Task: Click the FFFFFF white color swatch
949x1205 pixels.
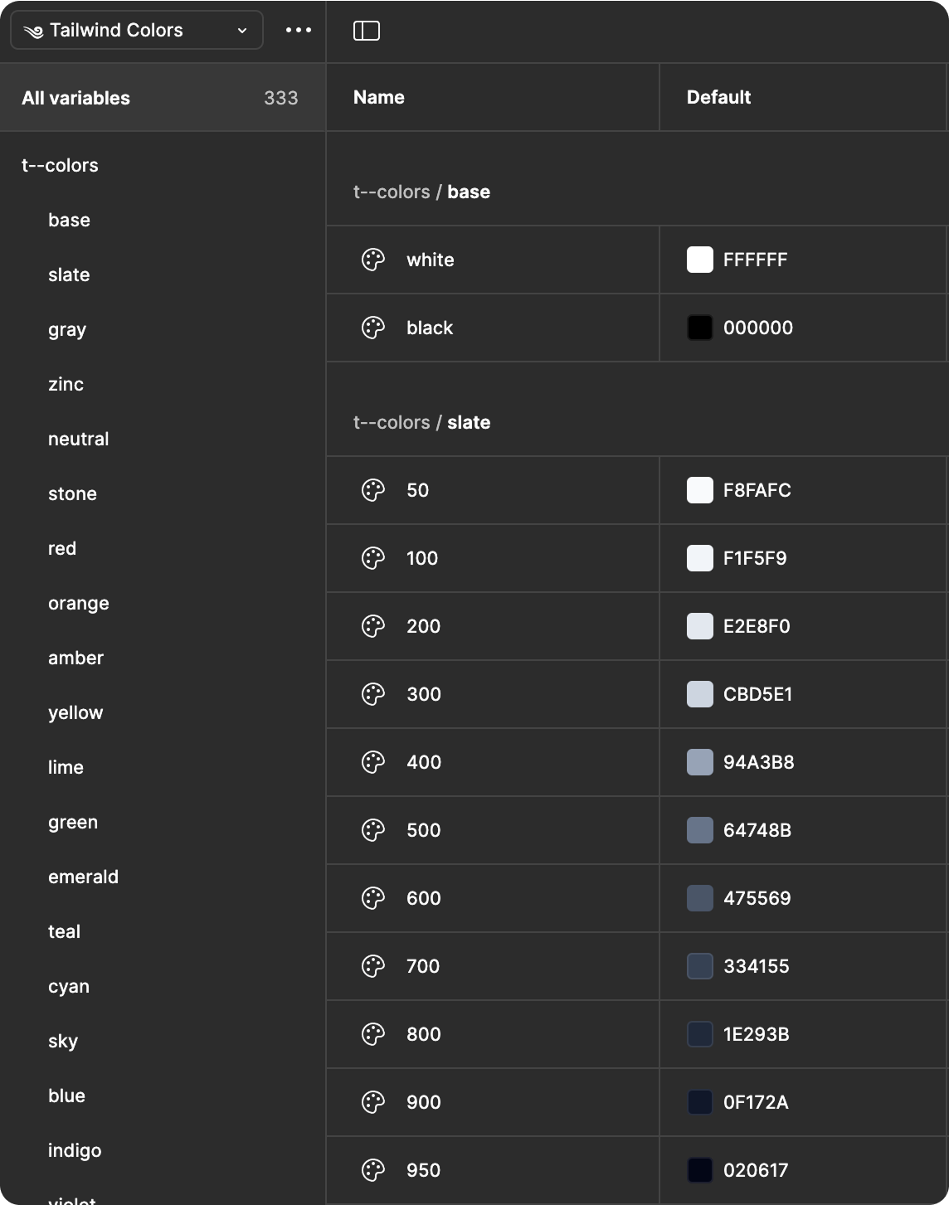Action: (x=700, y=260)
